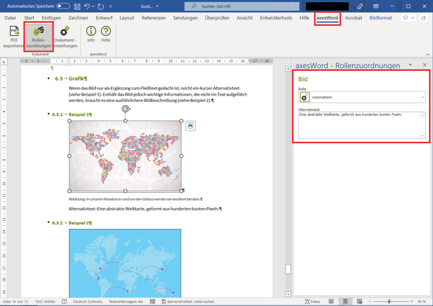Open the Sendungen tab
The image size is (433, 306).
point(185,17)
